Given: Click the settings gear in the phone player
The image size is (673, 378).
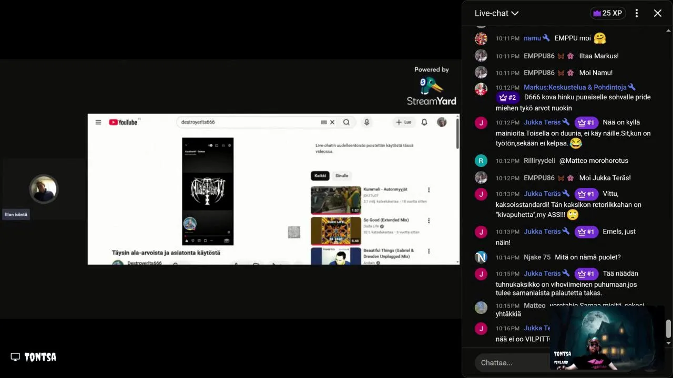Looking at the screenshot, I should (230, 145).
